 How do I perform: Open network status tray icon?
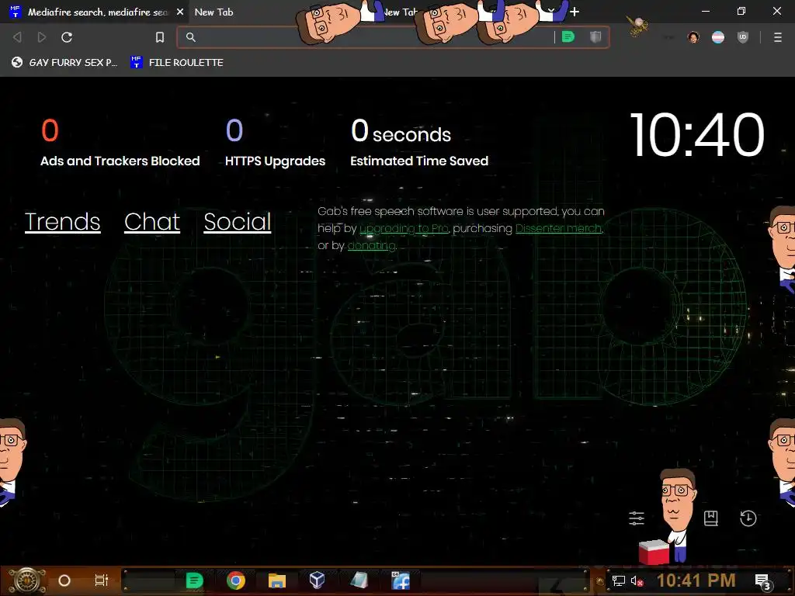point(619,580)
